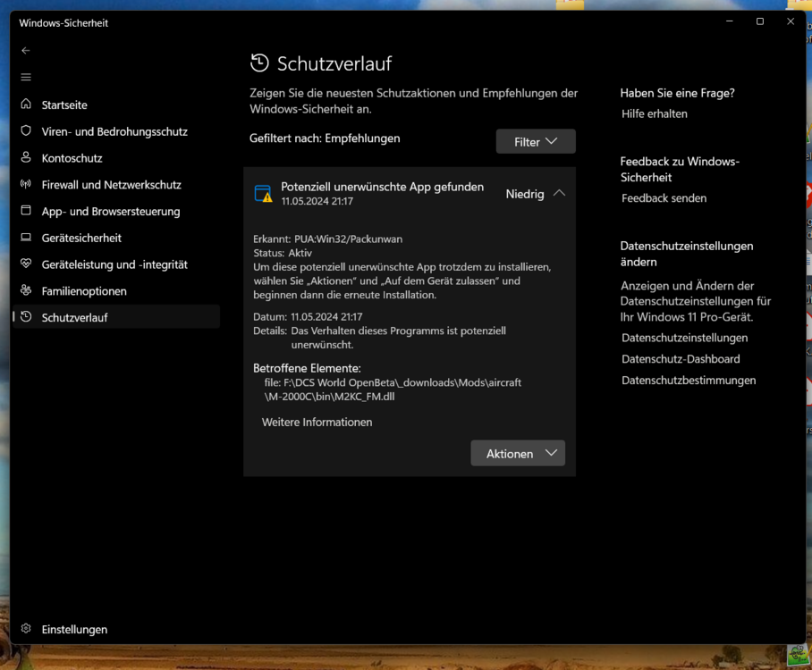Open the Filter dropdown
Screen dimensions: 812x670
pyautogui.click(x=535, y=140)
